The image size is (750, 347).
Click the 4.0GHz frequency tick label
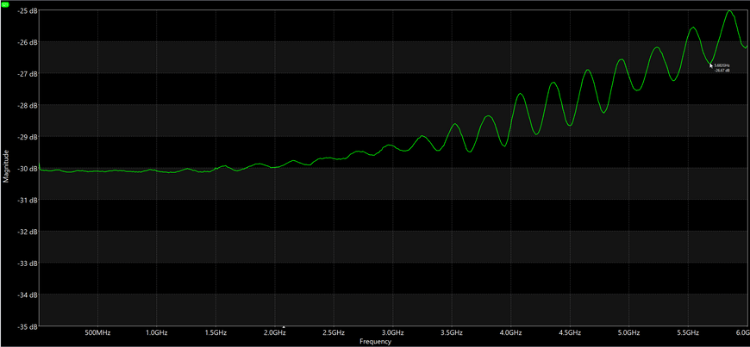(x=511, y=332)
